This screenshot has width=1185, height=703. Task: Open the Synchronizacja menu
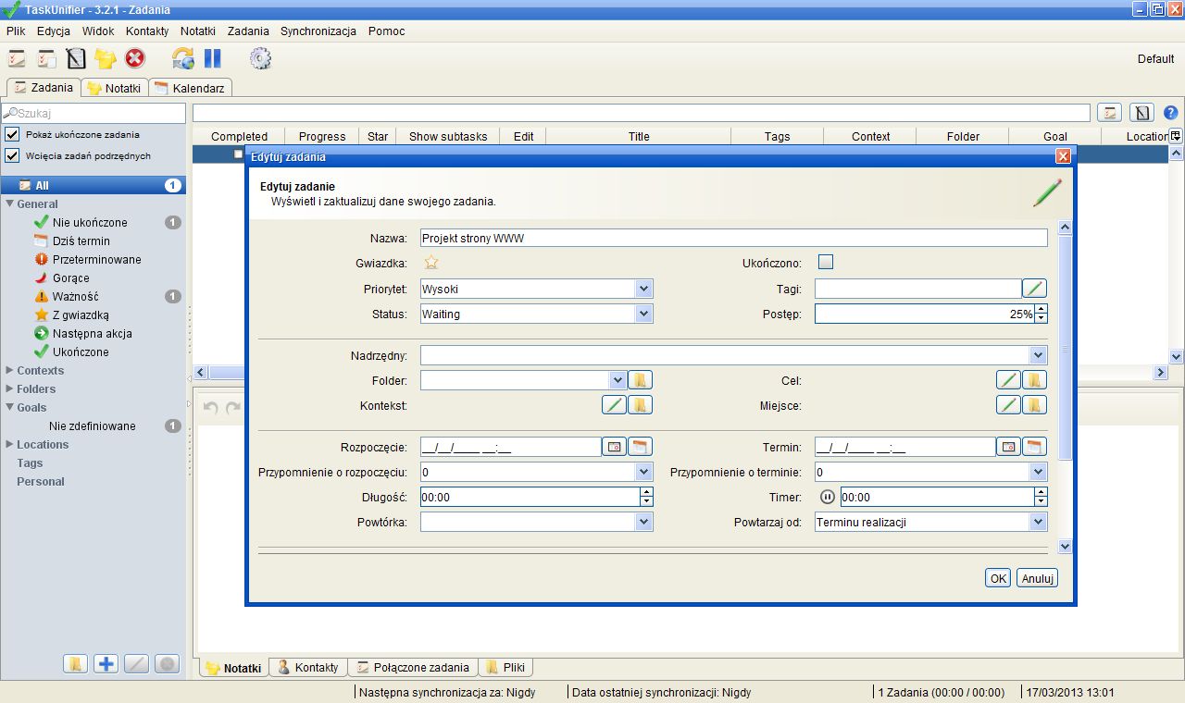click(x=318, y=31)
